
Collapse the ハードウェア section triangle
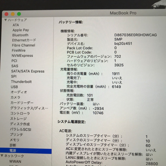click(6, 20)
